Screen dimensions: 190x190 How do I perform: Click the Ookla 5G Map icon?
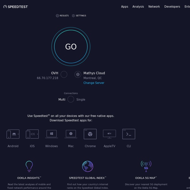146,166
